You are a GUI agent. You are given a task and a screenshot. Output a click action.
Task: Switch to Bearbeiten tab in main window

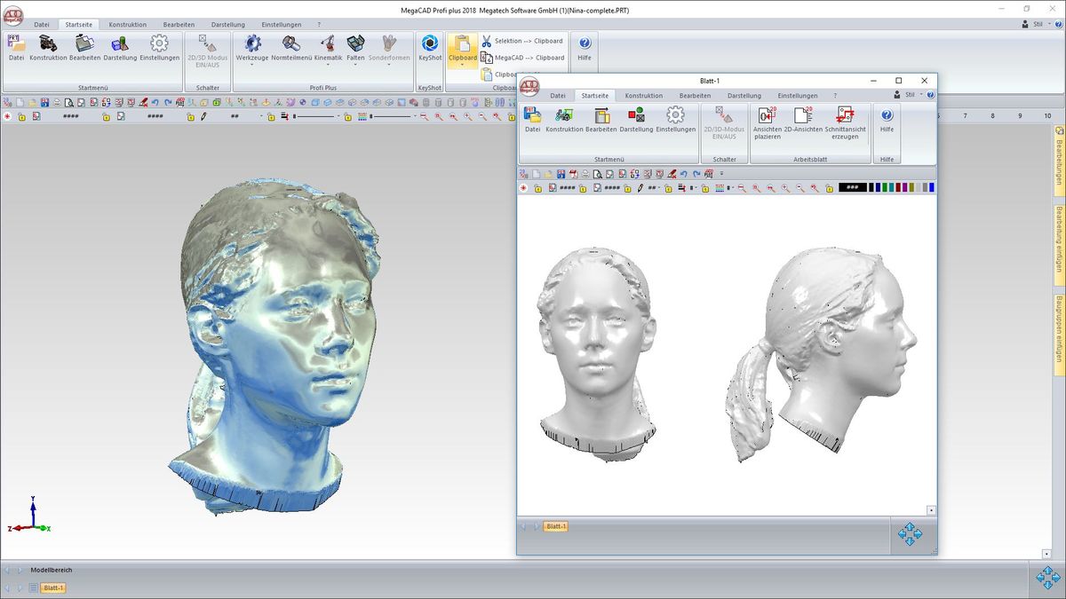click(x=179, y=24)
